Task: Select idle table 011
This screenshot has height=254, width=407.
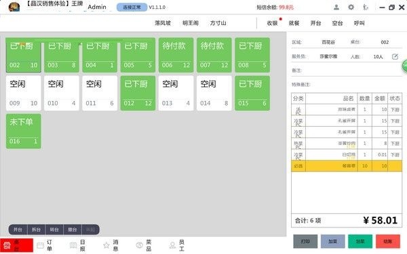Action: [x=100, y=93]
